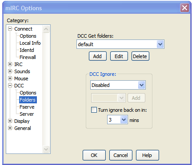The height and width of the screenshot is (165, 192).
Task: Click Add below DCC Get folders
Action: click(98, 56)
